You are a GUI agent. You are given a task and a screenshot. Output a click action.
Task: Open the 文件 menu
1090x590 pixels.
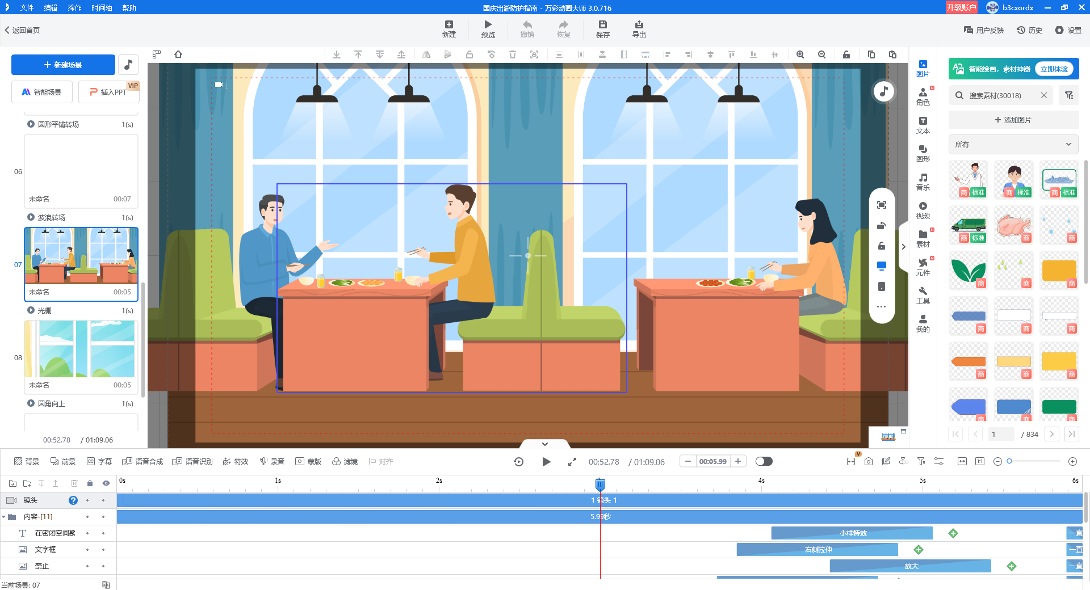pos(27,8)
